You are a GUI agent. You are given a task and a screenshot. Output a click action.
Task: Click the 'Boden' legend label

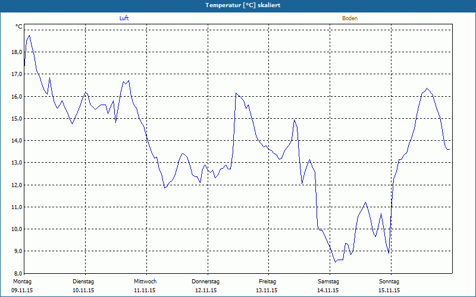pyautogui.click(x=350, y=18)
